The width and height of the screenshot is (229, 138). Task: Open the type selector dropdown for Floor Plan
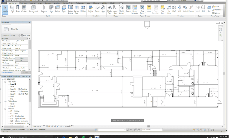coord(30,29)
